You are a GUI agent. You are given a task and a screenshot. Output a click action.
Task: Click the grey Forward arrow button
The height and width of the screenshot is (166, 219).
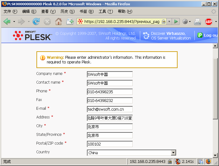point(21,21)
